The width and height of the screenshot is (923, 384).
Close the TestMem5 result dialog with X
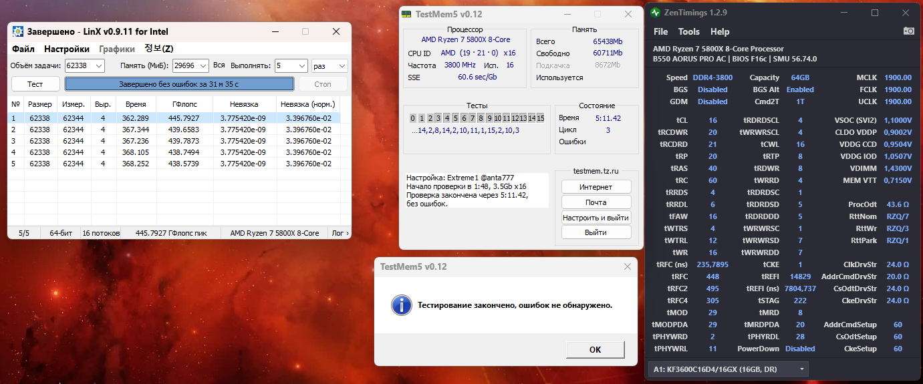pos(627,266)
